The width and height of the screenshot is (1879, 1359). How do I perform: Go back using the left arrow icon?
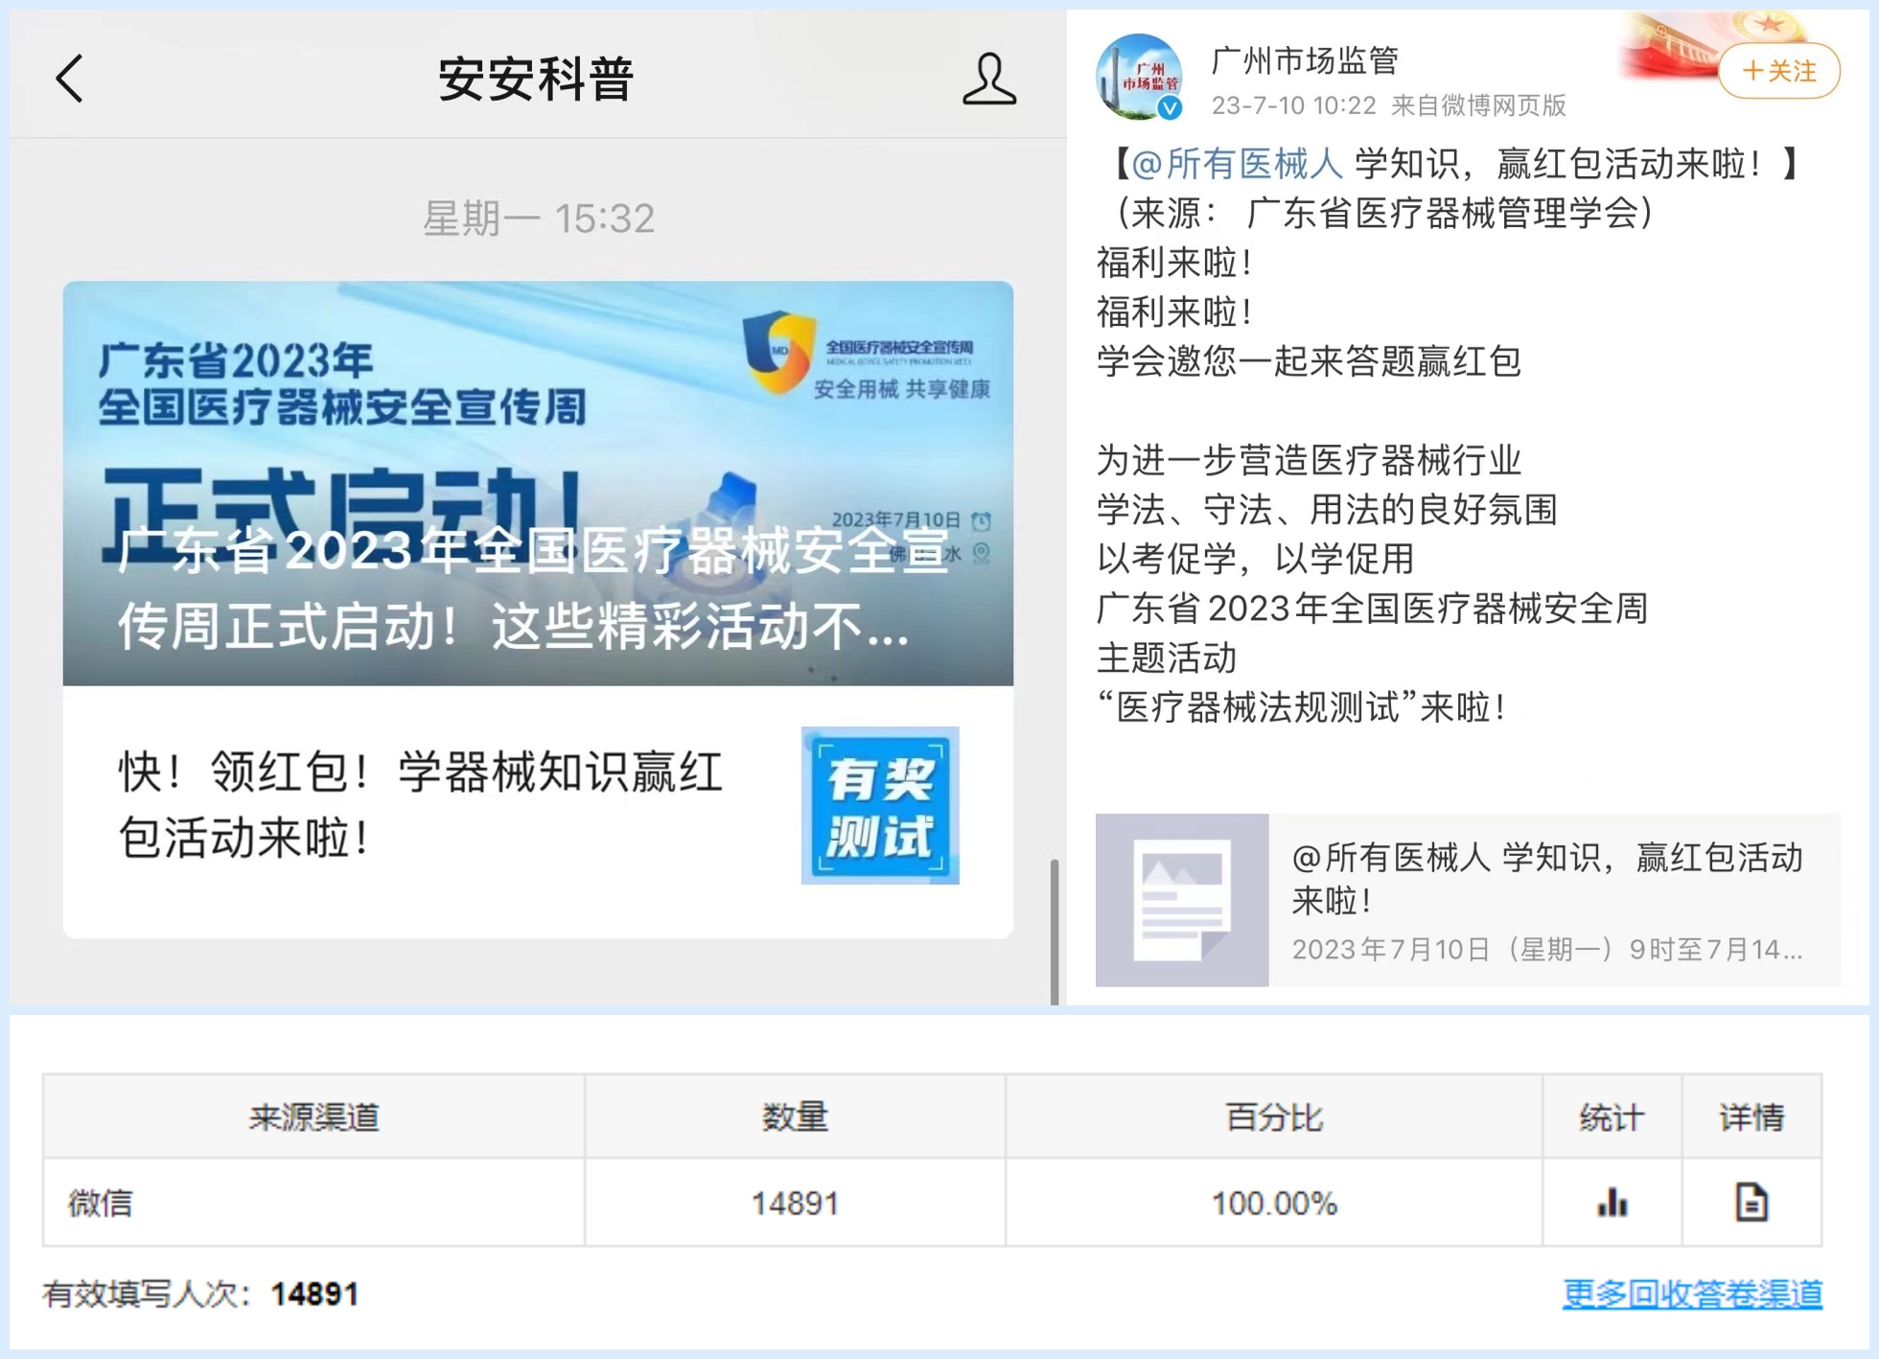click(69, 78)
